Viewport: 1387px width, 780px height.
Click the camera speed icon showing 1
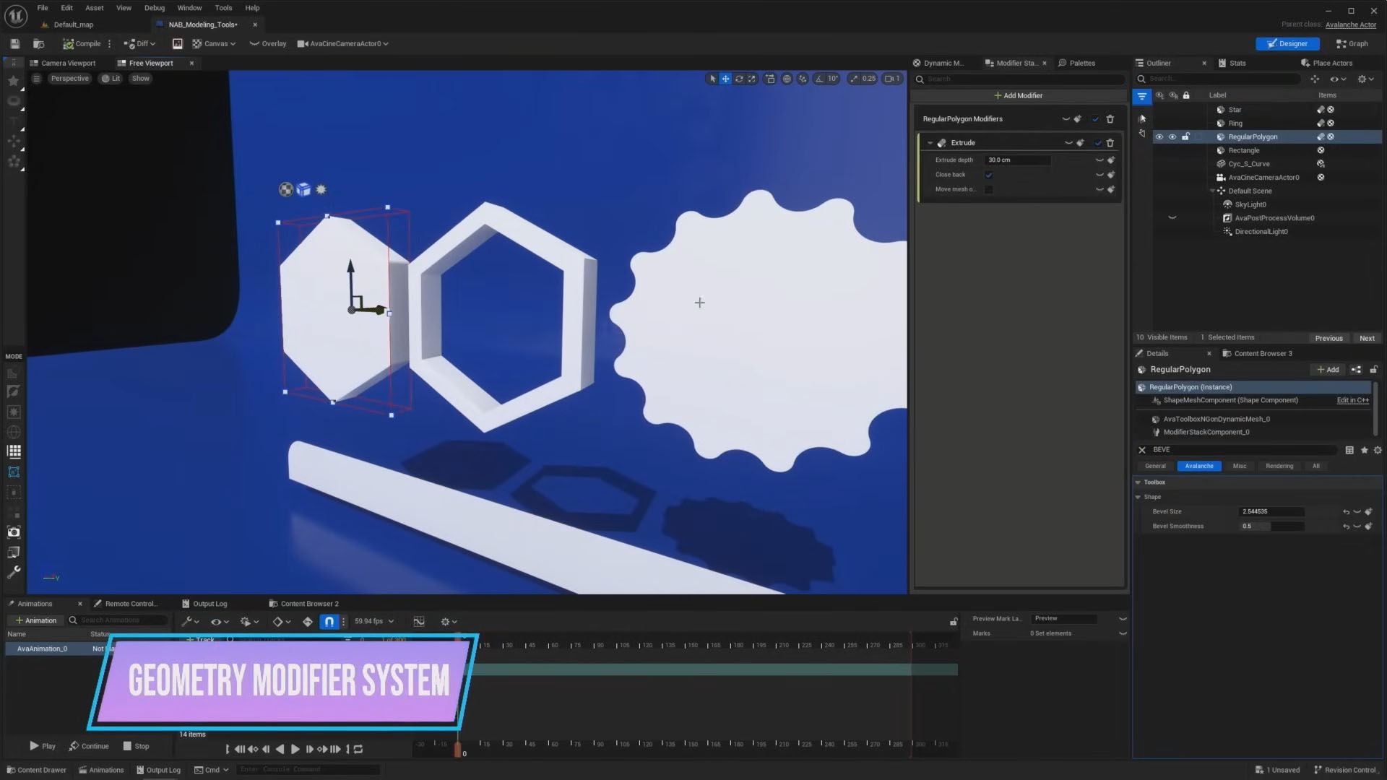click(892, 79)
